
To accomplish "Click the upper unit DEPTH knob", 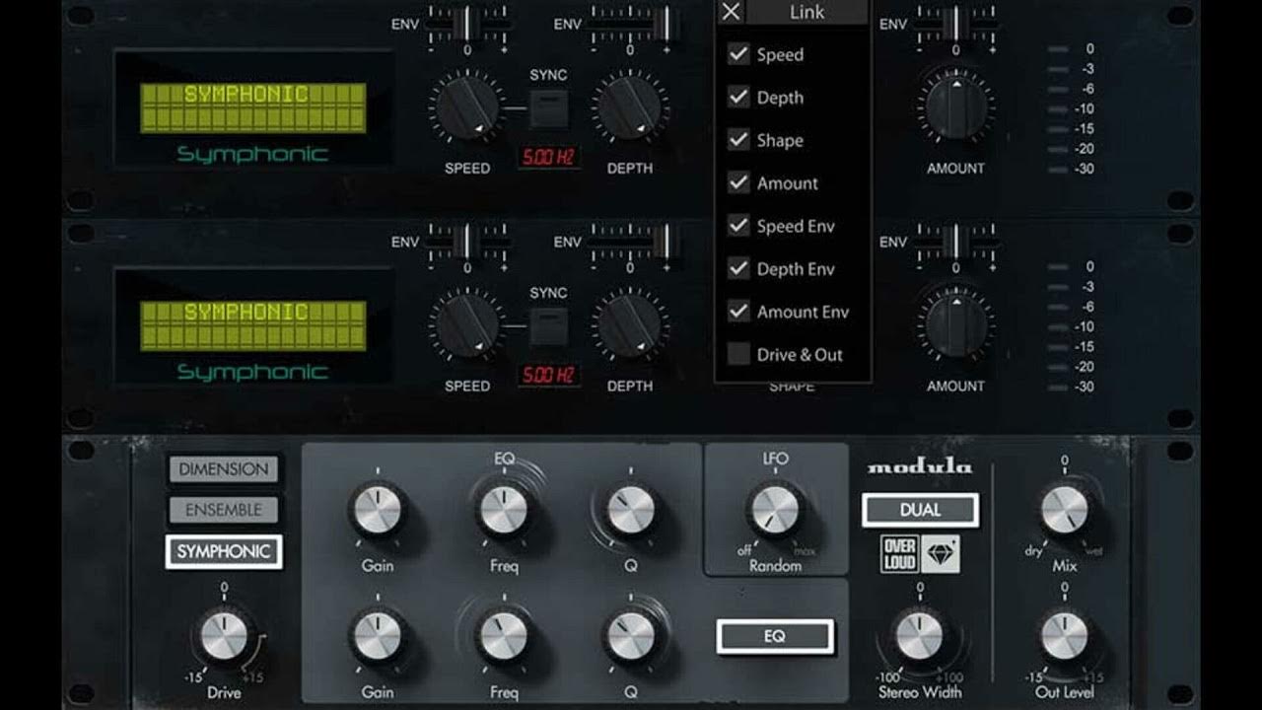I will [629, 106].
